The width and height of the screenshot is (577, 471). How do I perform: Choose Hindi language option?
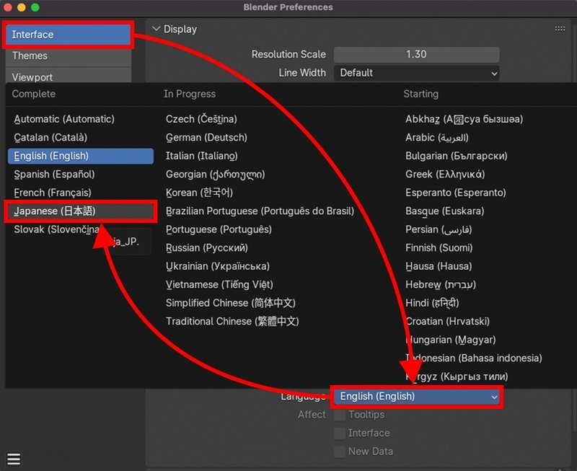tap(432, 303)
